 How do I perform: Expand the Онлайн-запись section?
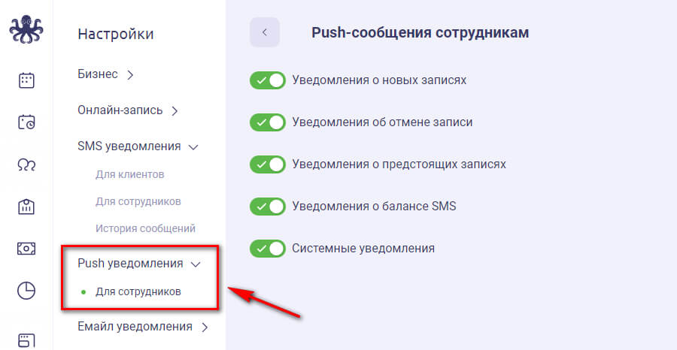click(127, 110)
